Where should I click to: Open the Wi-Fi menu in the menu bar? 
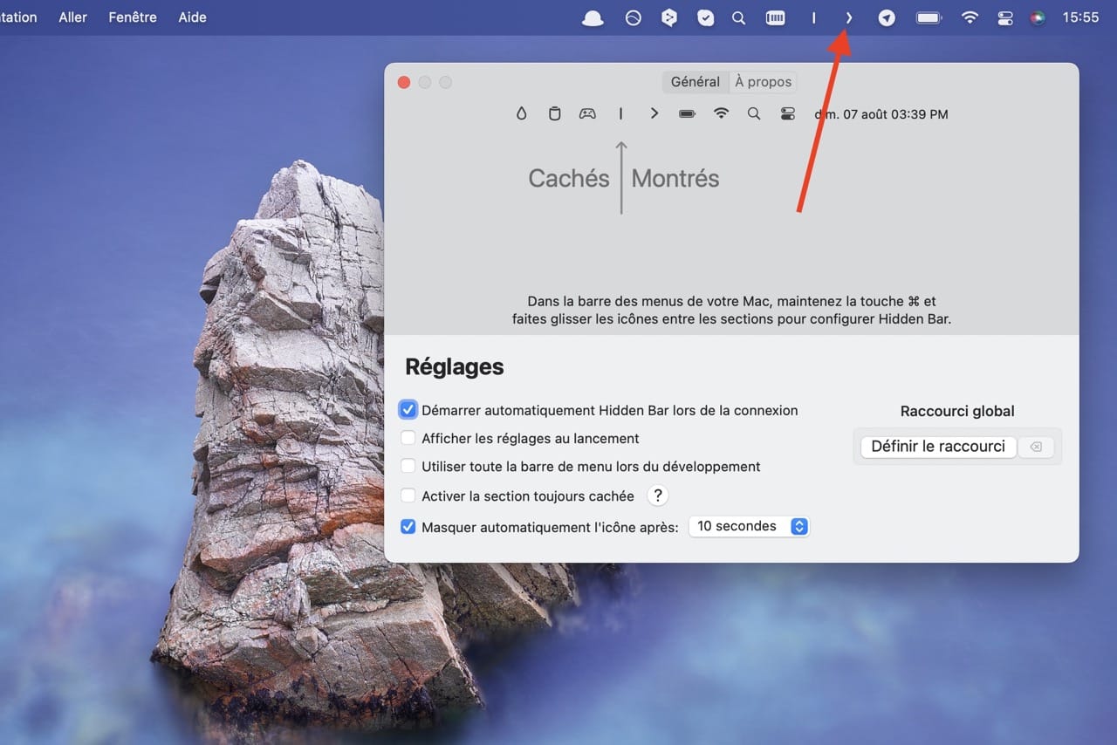[970, 17]
